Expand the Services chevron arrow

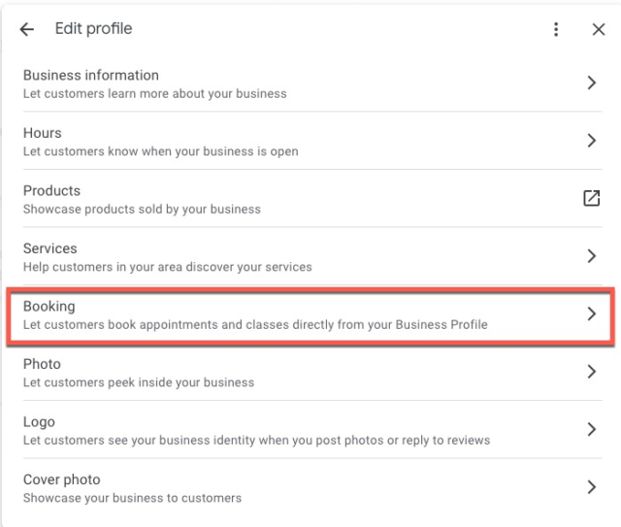[592, 256]
